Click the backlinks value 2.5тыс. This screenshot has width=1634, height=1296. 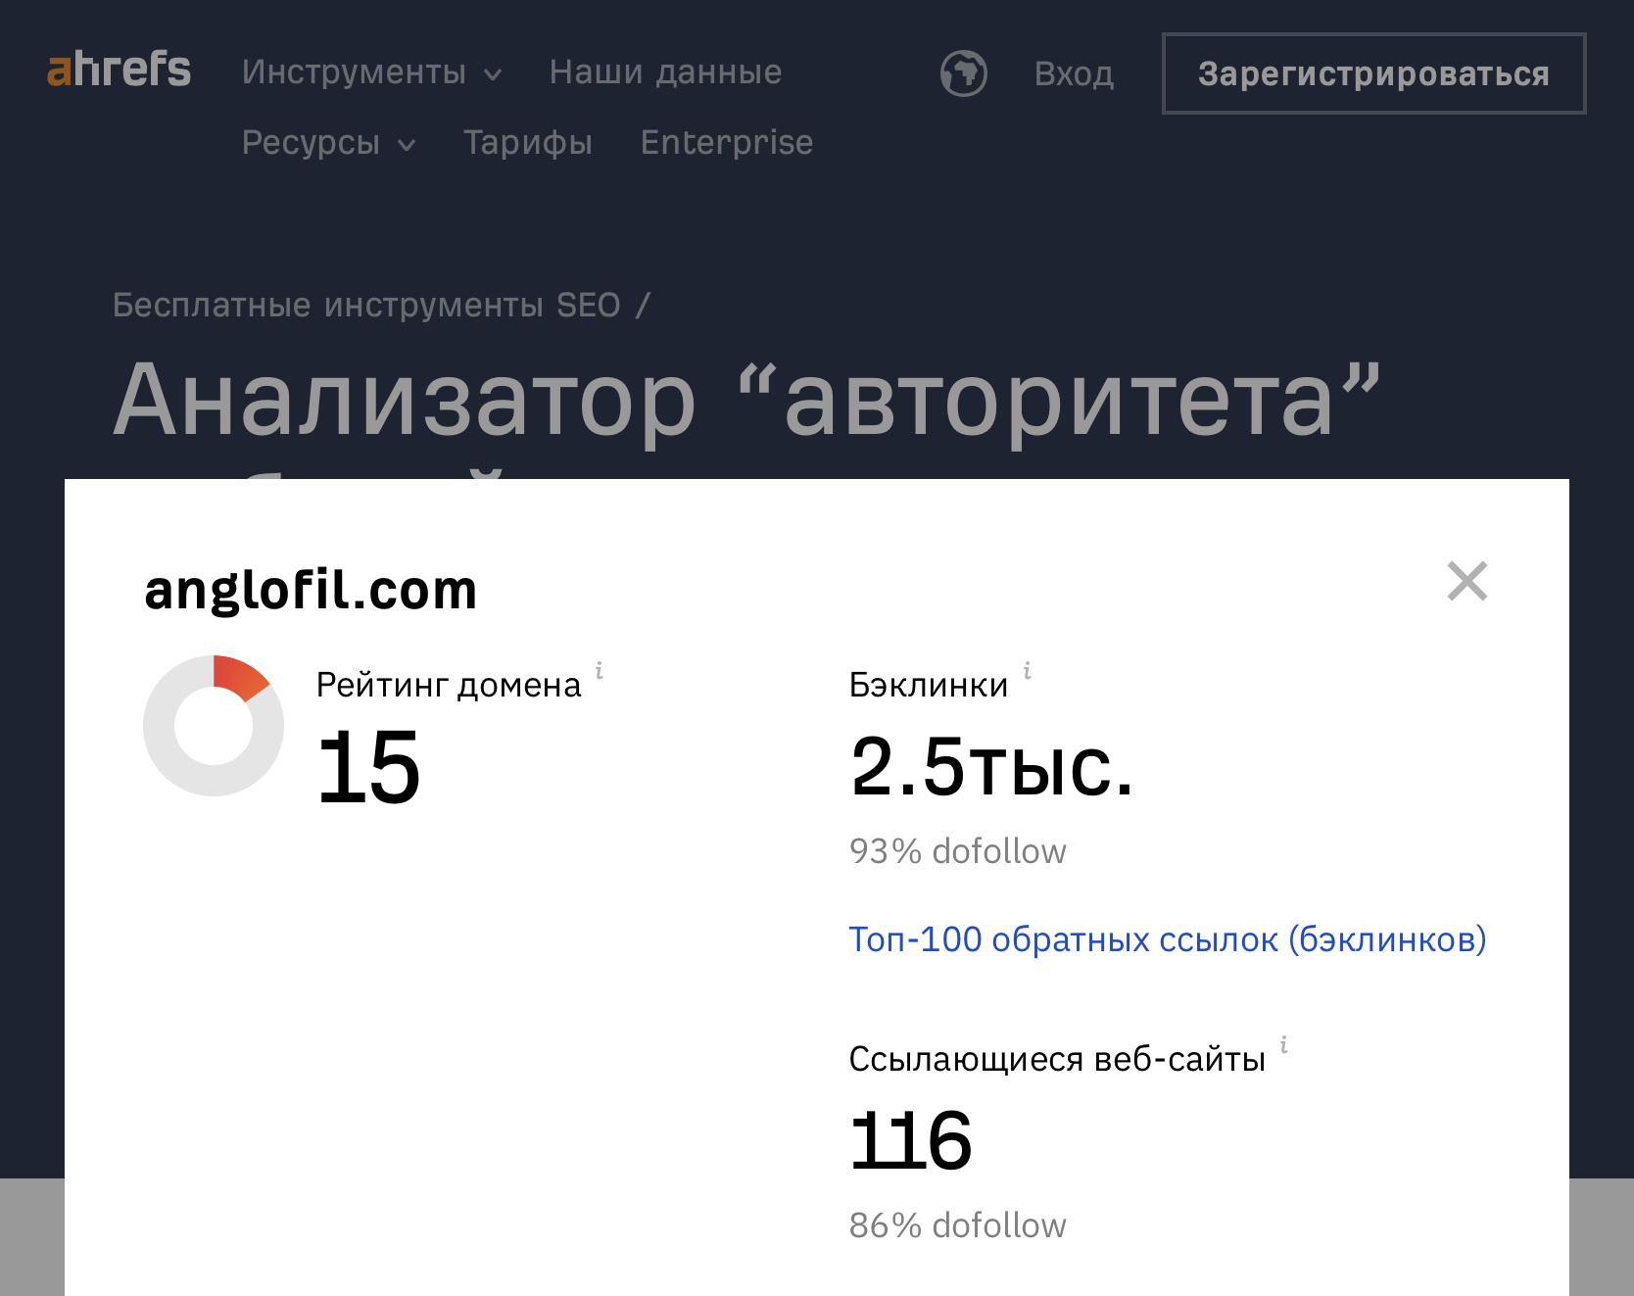coord(991,765)
